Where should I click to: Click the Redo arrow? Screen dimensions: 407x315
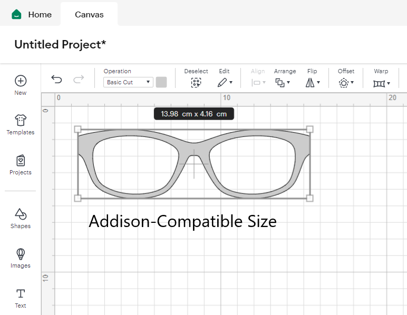coord(79,80)
